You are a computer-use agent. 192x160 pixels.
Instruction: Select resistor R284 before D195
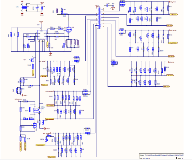(x=52, y=29)
